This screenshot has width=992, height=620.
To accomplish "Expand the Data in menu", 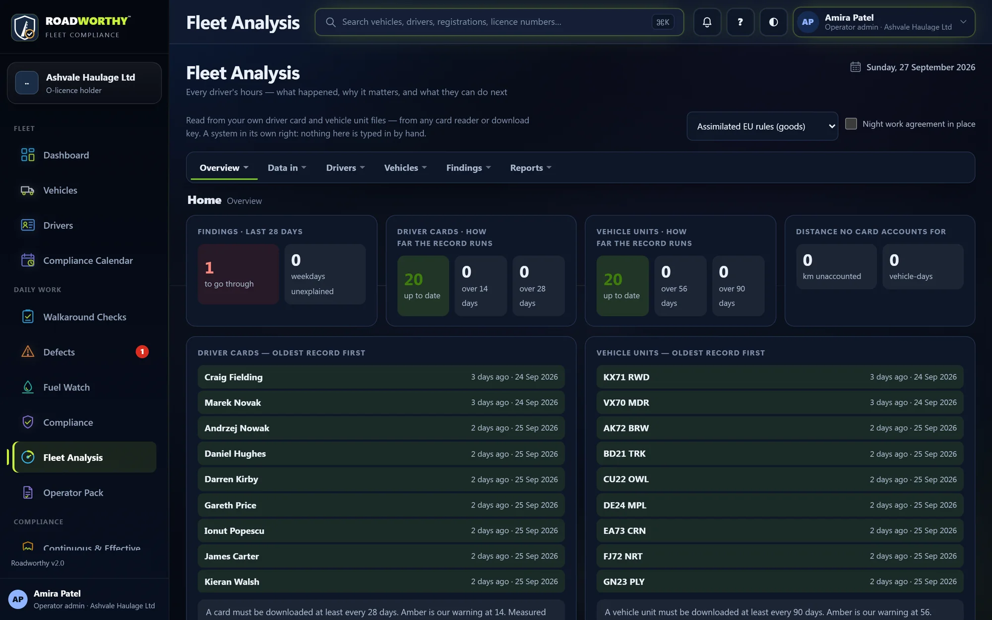I will coord(287,168).
